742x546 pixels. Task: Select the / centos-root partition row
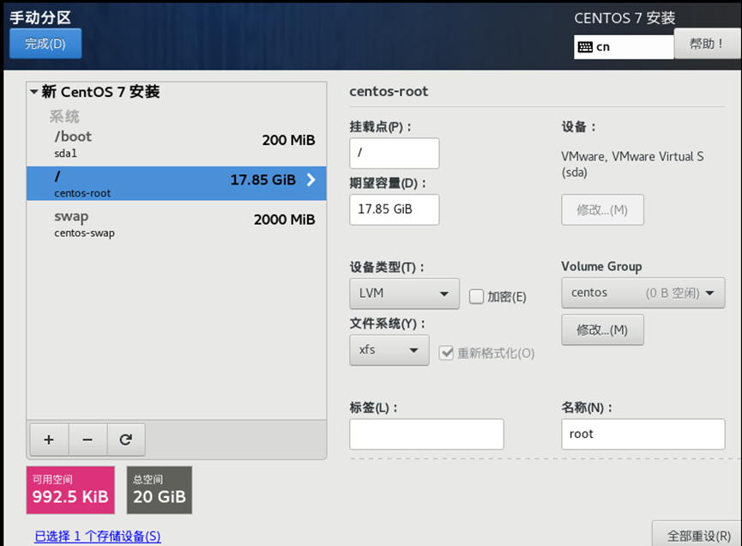pos(177,183)
